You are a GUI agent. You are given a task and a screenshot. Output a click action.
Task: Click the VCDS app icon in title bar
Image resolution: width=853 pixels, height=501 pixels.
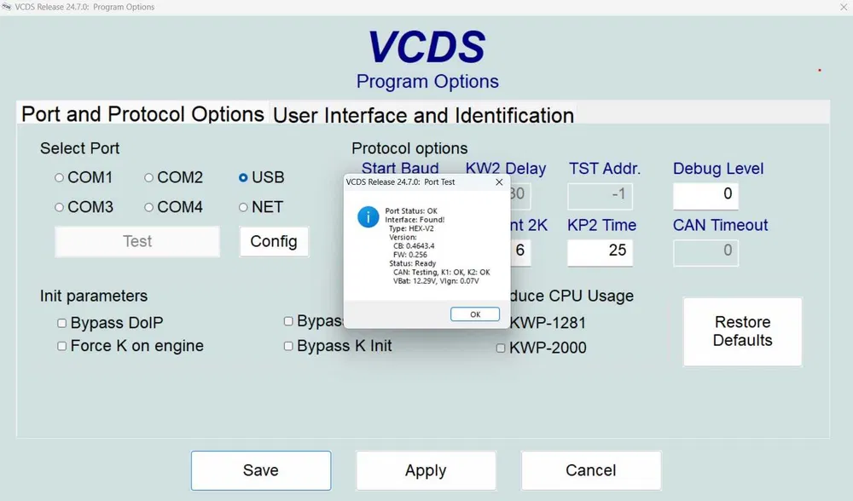click(8, 7)
